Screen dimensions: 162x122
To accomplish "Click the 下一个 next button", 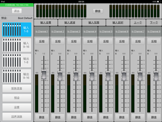I will (x=154, y=23).
